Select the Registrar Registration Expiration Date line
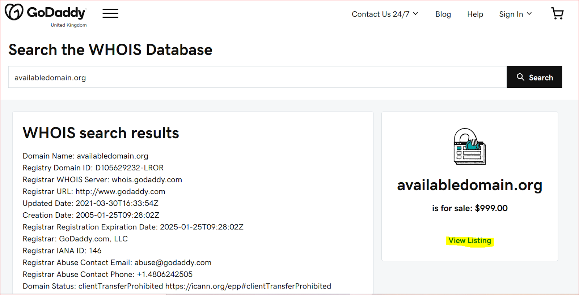The height and width of the screenshot is (295, 579). click(133, 227)
